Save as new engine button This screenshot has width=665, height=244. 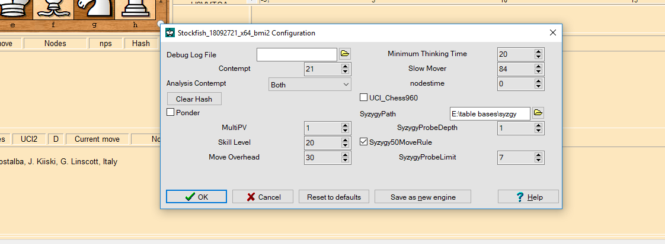[423, 197]
